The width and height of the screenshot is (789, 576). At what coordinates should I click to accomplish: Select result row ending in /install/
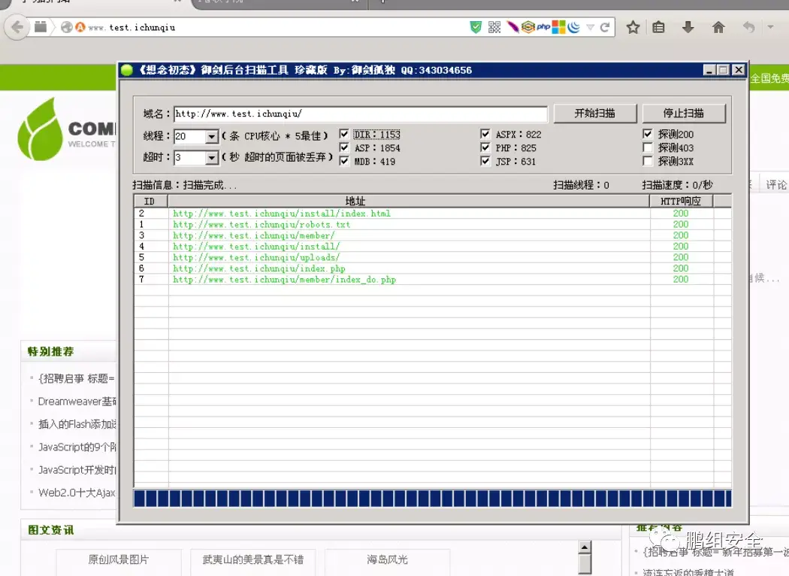433,247
